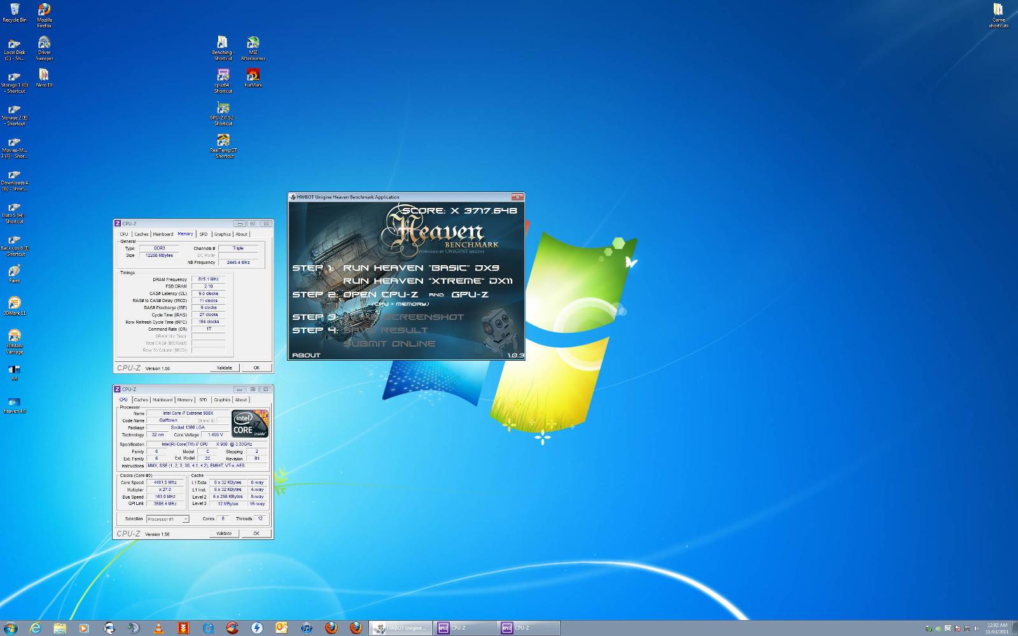Open Mainboard tab in lower CPU-Z window
Screen dimensions: 1018x636
pyautogui.click(x=163, y=400)
